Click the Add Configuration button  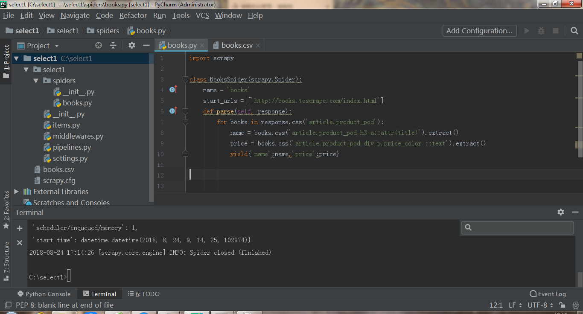click(479, 31)
